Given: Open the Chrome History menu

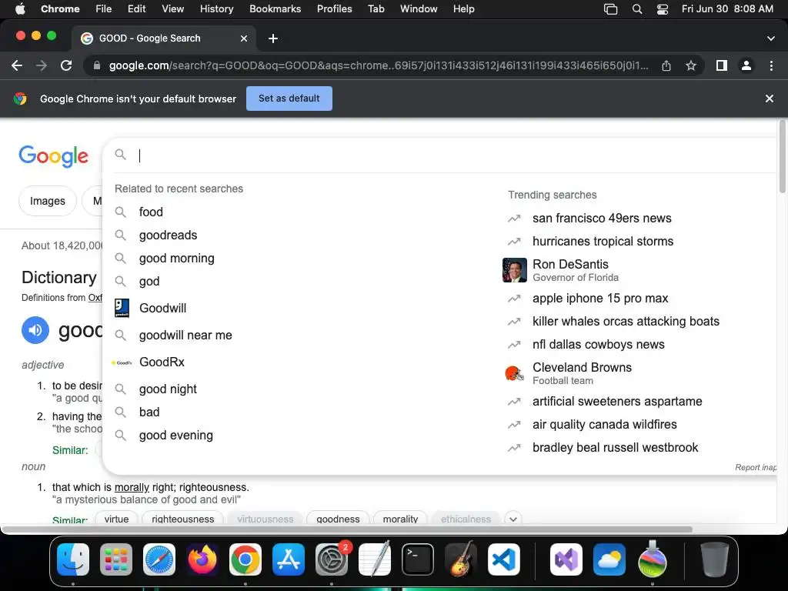Looking at the screenshot, I should (216, 9).
